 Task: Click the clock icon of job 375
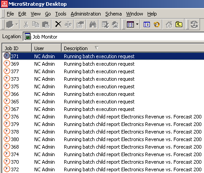click(7, 86)
